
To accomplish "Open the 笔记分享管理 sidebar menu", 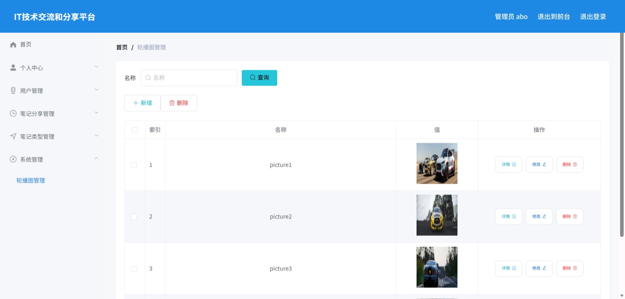I will pos(53,114).
